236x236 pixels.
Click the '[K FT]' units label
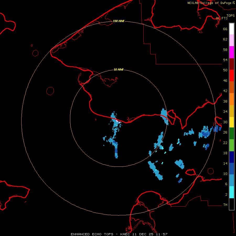coord(222,18)
